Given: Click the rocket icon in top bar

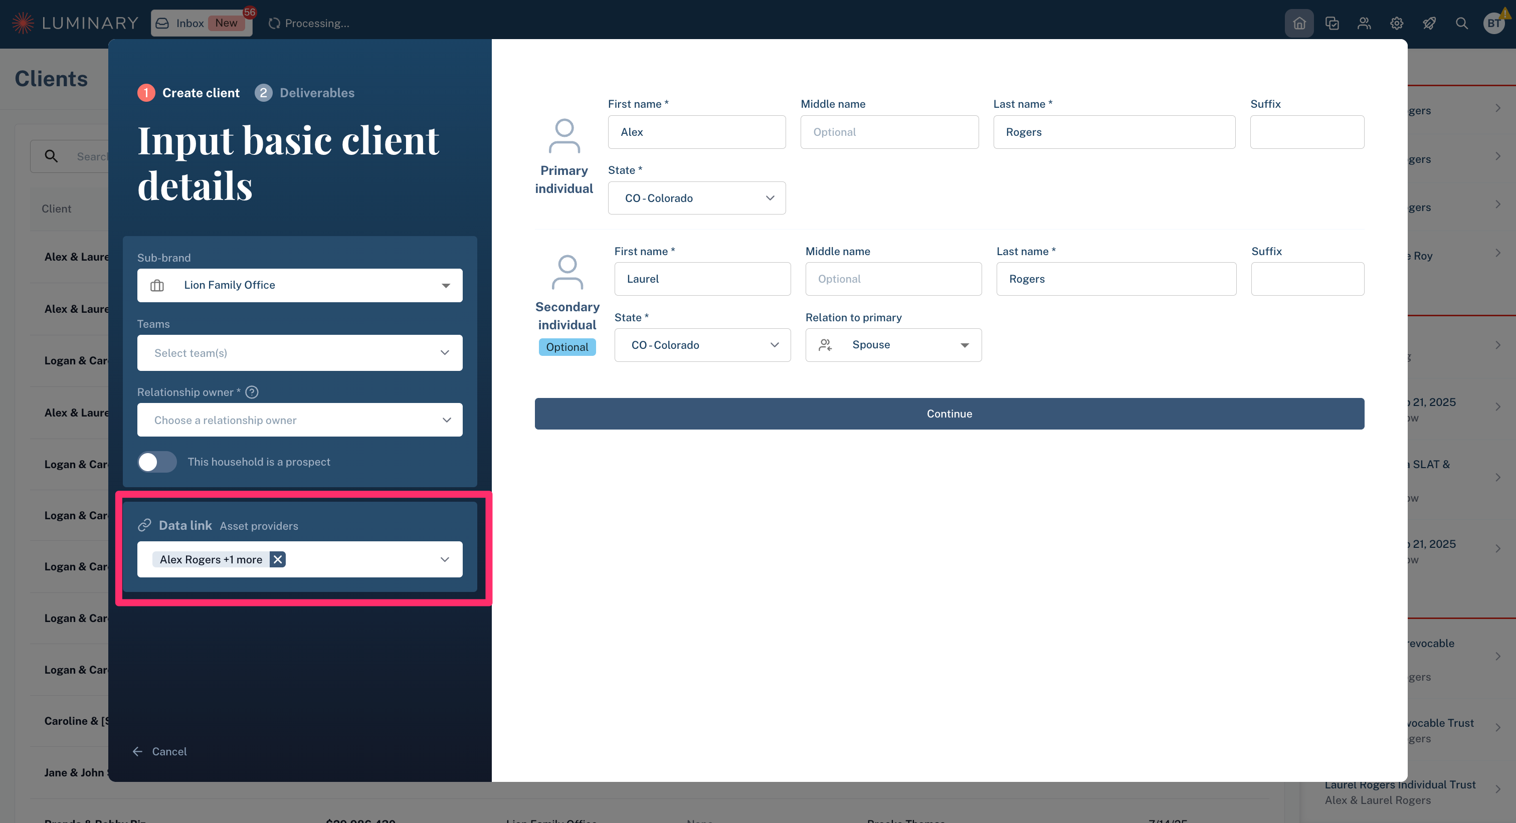Looking at the screenshot, I should (1429, 23).
